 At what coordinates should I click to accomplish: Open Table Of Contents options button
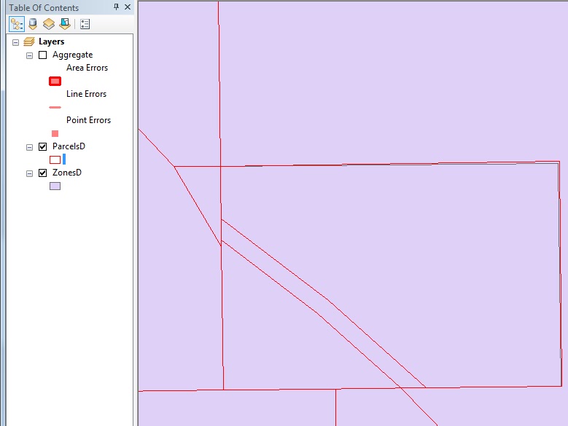85,24
